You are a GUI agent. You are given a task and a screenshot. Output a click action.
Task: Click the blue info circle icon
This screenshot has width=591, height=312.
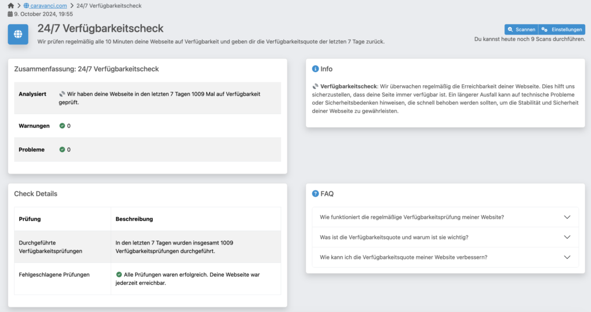[x=315, y=69]
